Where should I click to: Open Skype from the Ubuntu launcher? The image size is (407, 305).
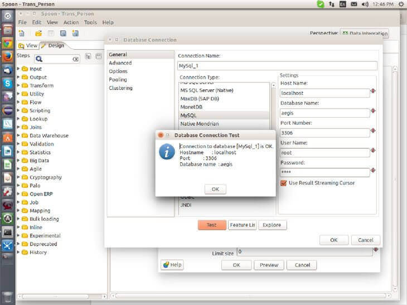tap(8, 83)
